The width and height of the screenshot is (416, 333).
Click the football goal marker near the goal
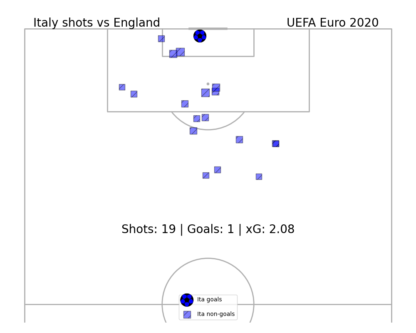200,36
